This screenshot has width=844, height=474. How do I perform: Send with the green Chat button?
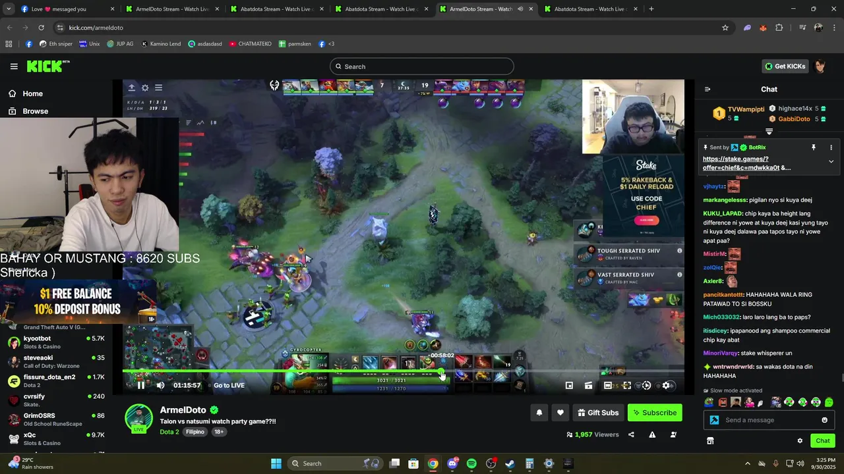click(x=823, y=441)
